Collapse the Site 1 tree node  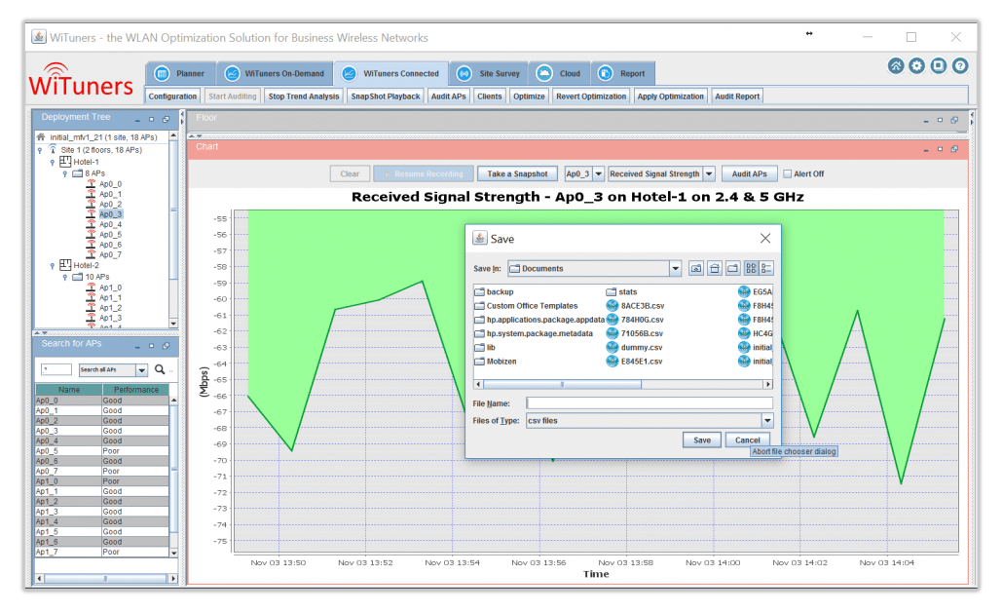(40, 150)
